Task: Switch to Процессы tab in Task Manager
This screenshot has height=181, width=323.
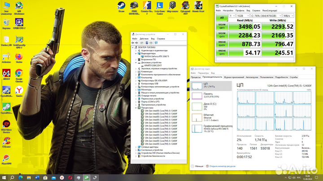Action: [x=196, y=77]
